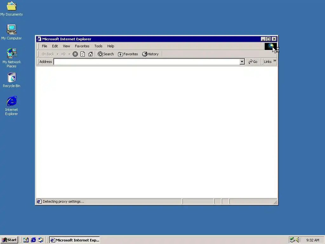
Task: Select the My Computer desktop icon
Action: coord(11,32)
